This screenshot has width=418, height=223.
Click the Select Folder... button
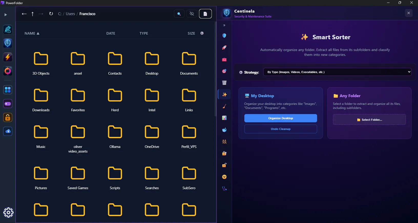coord(369,120)
